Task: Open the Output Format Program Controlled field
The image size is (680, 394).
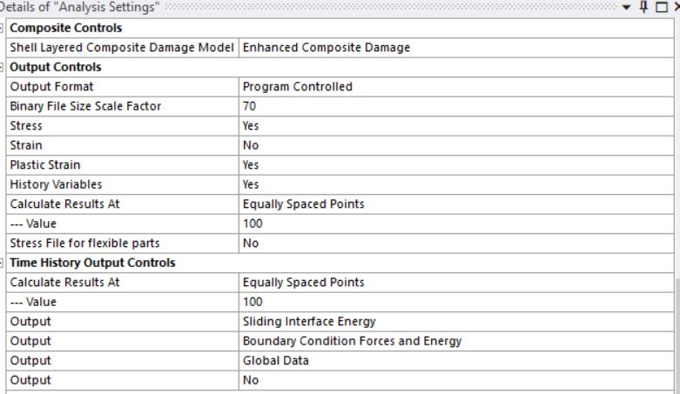Action: coord(456,87)
